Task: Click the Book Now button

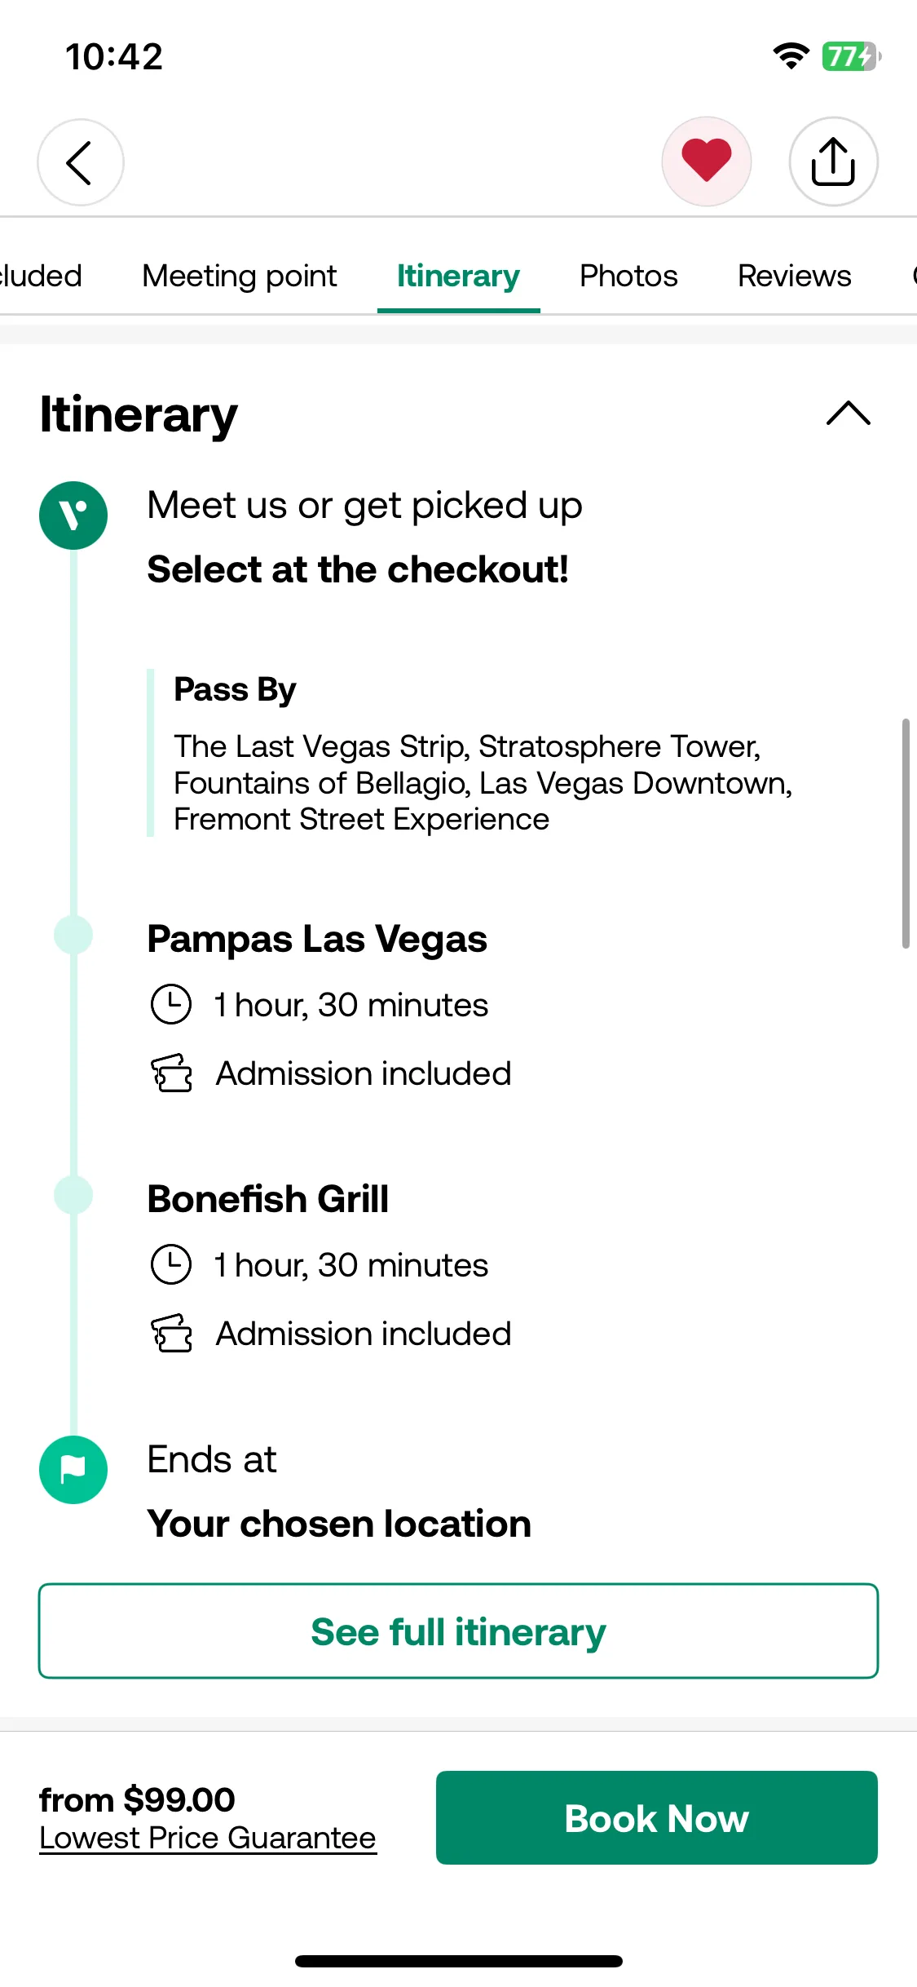Action: click(x=657, y=1817)
